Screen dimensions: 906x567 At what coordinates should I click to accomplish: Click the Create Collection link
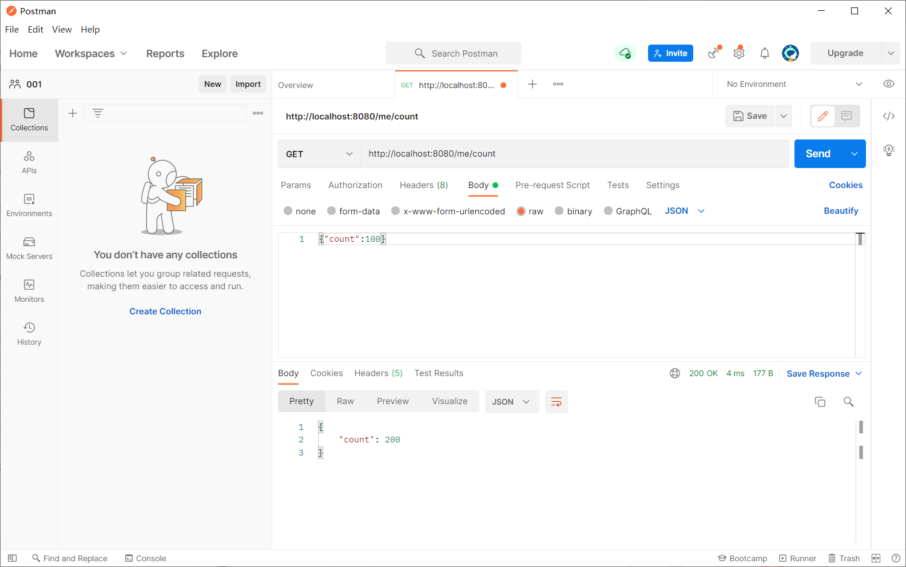(x=165, y=312)
